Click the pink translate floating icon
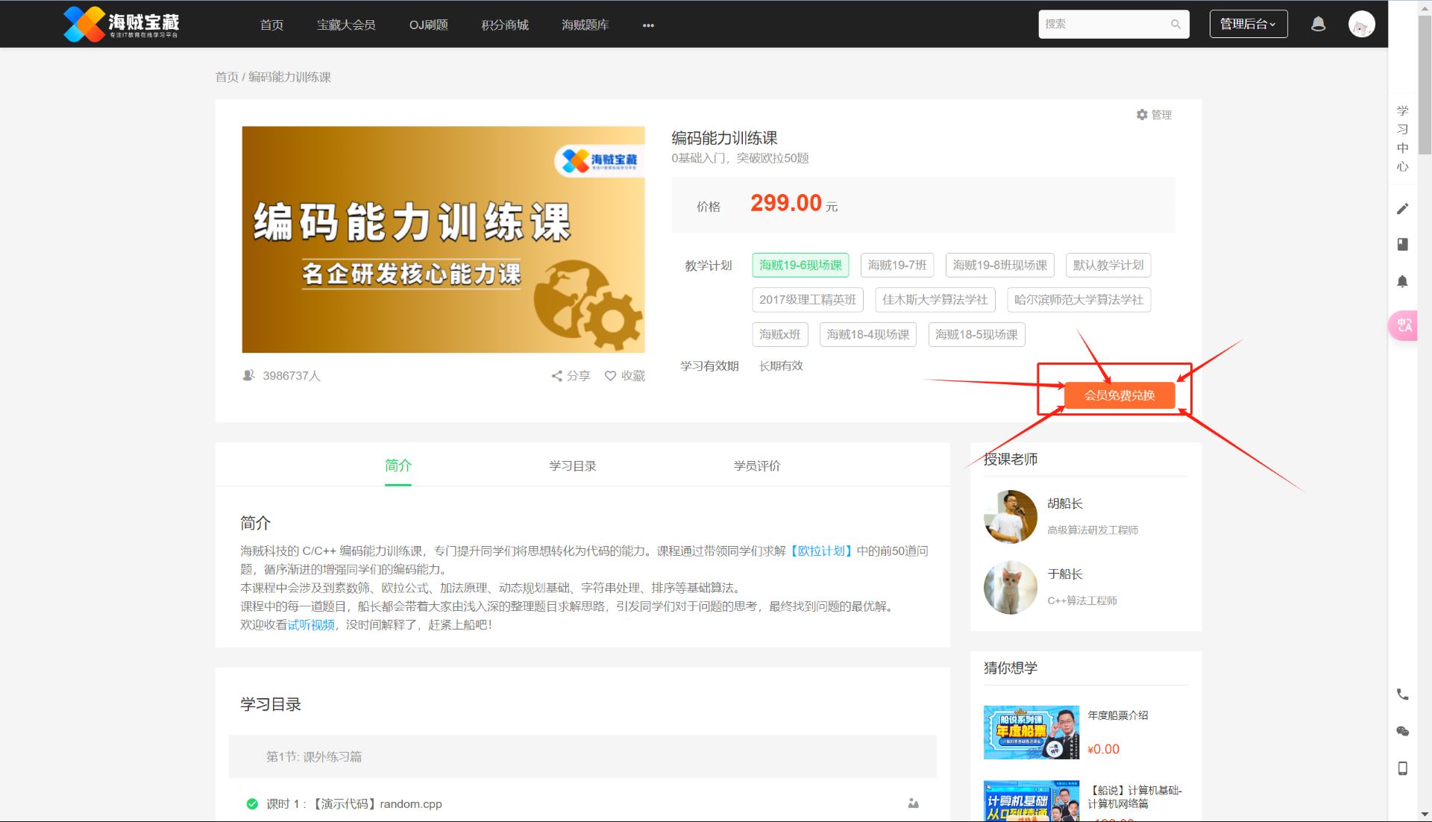 (1403, 325)
